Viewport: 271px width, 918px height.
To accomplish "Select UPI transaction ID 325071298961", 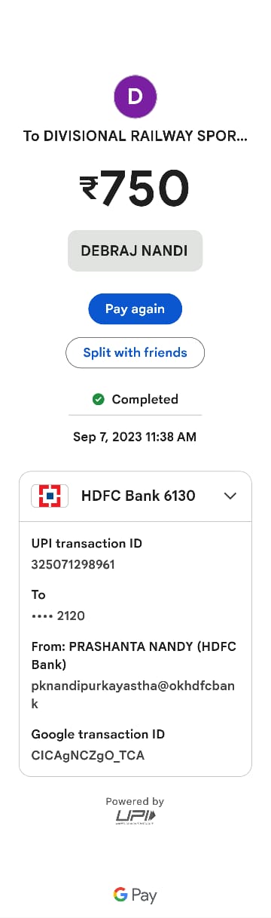I will click(73, 564).
